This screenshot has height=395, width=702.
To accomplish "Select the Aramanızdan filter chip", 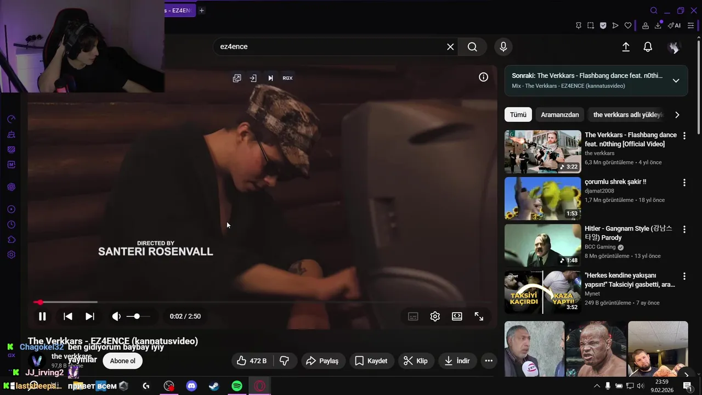I will coord(559,115).
